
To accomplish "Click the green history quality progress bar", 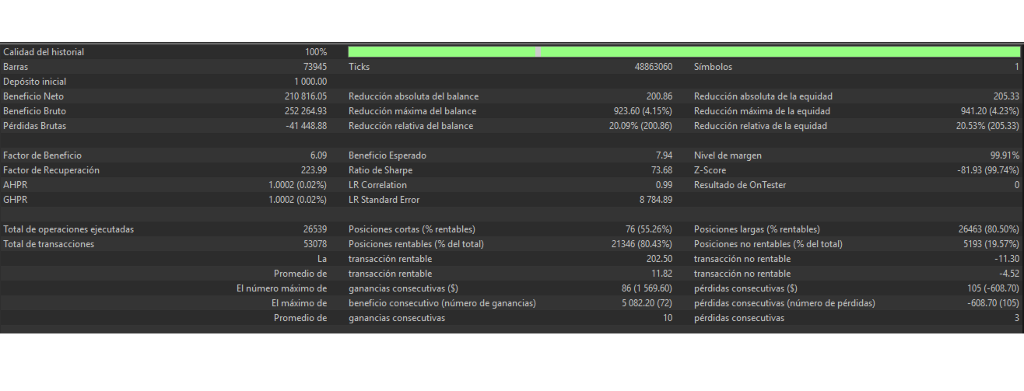I will click(x=684, y=52).
